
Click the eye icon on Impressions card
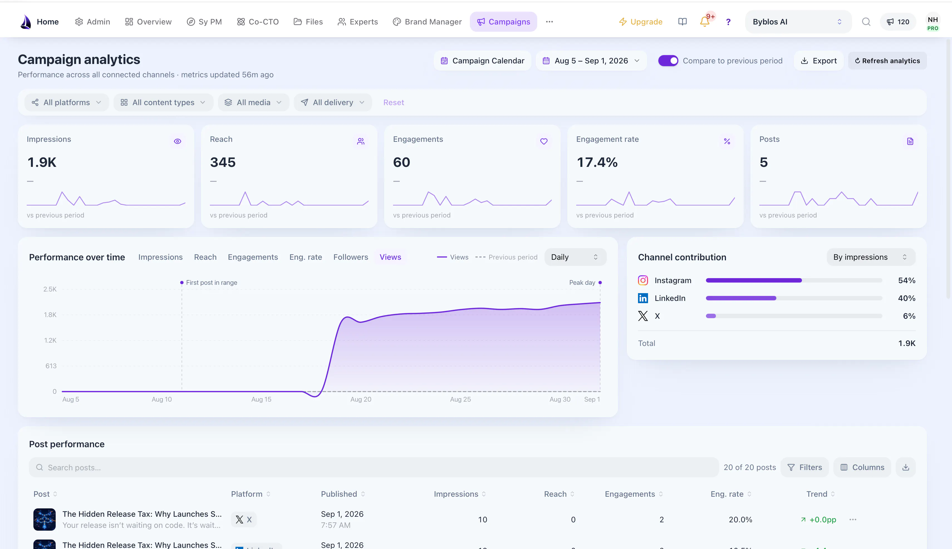(177, 141)
